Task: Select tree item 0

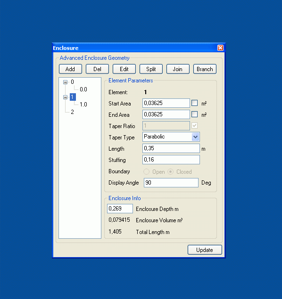Action: click(72, 82)
